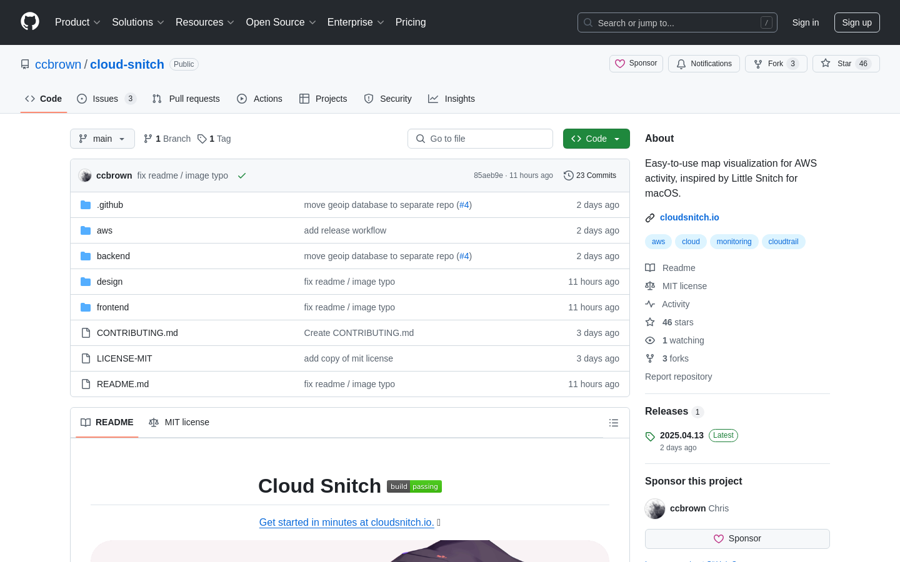The image size is (900, 562).
Task: Open the ccbrown owner link
Action: (58, 64)
